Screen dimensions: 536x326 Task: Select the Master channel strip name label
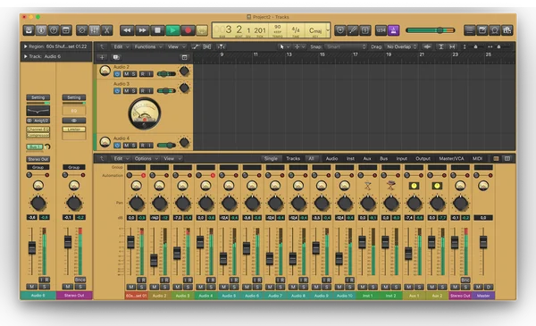(483, 296)
